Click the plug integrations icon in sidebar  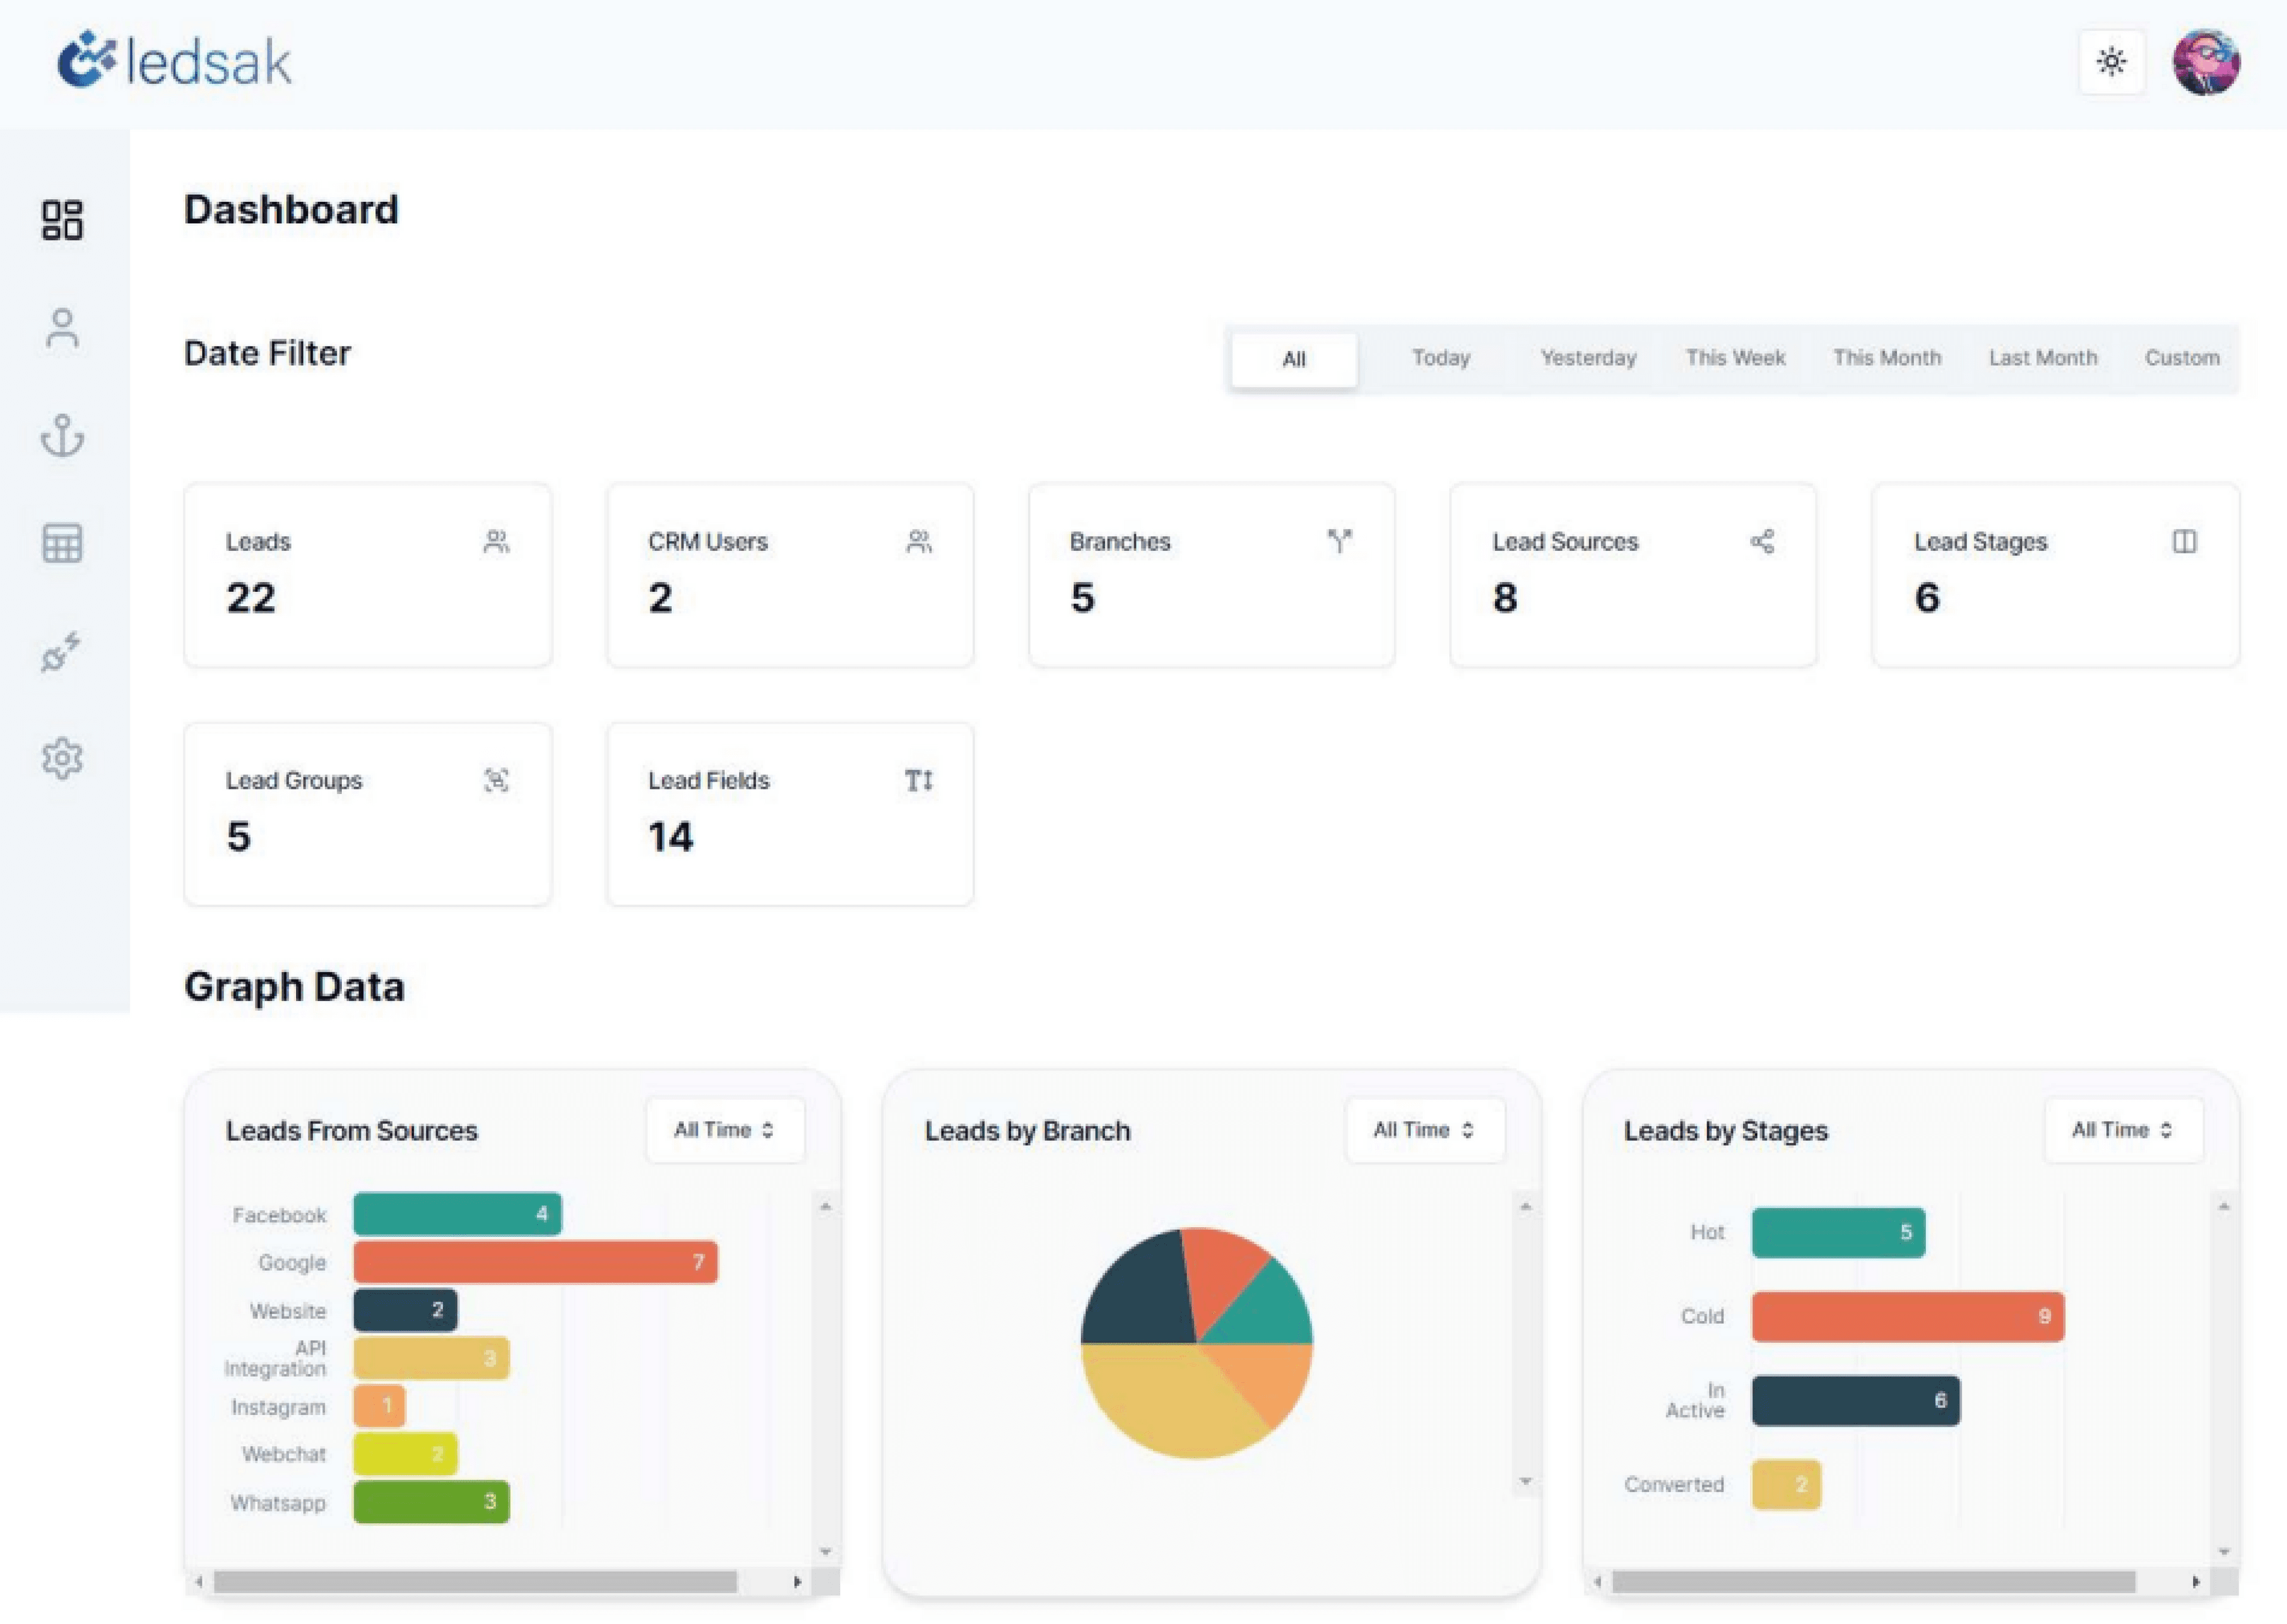61,652
